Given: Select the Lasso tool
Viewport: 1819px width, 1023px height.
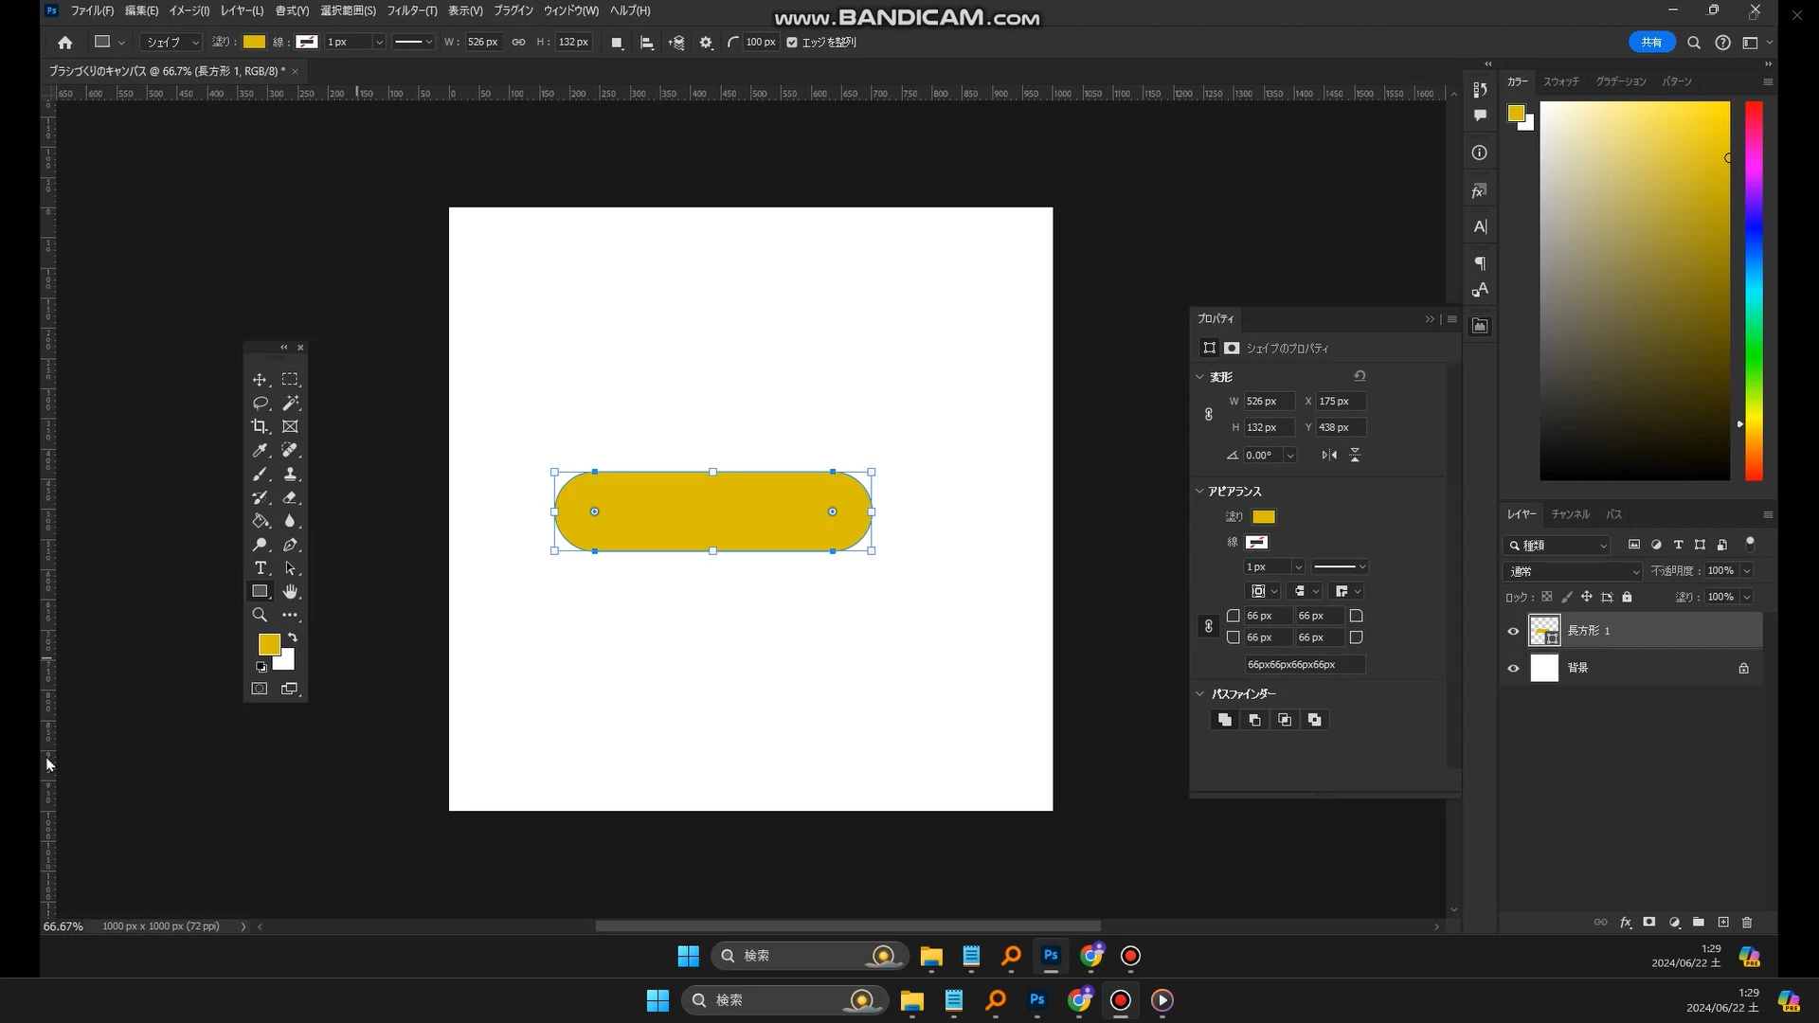Looking at the screenshot, I should pyautogui.click(x=260, y=404).
